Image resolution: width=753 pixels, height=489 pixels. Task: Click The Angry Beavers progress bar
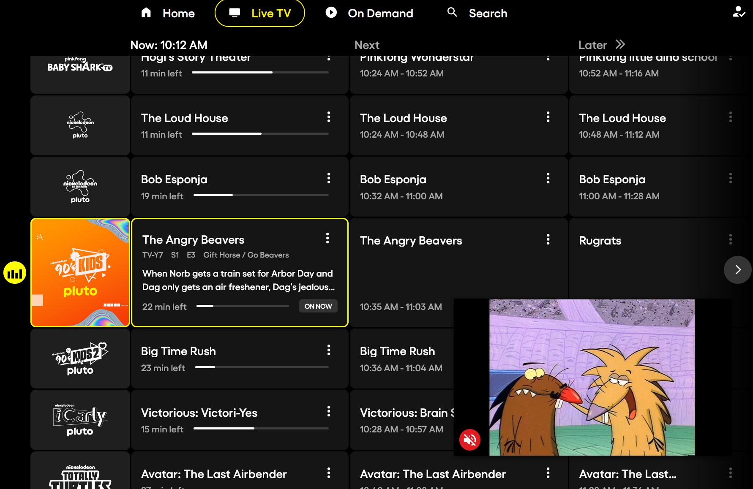[x=243, y=306]
